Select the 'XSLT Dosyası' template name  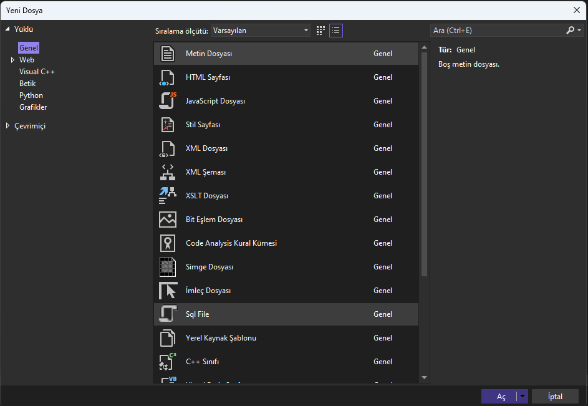click(206, 196)
